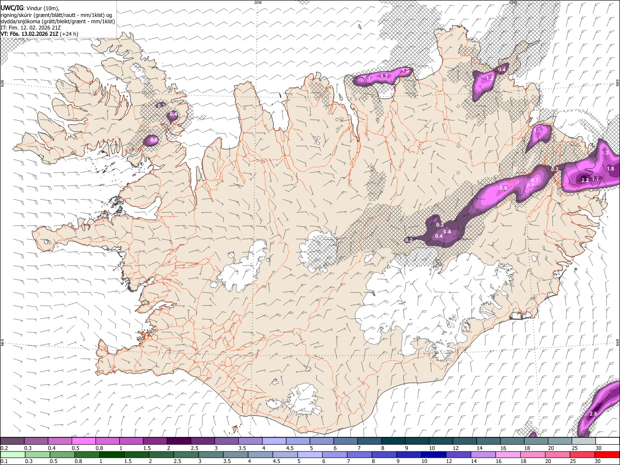This screenshot has height=465, width=620.
Task: Select the light pink swatch at 16, lower legend
Action: 508,454
